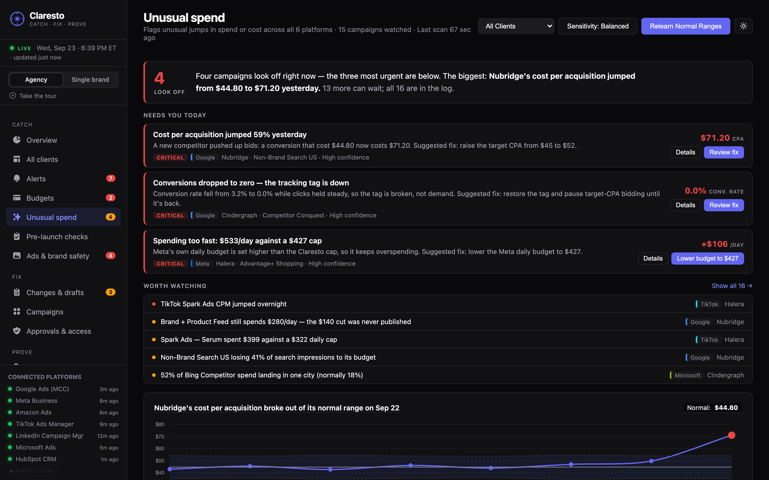
Task: Click the Nubridge chart title
Action: coord(276,408)
